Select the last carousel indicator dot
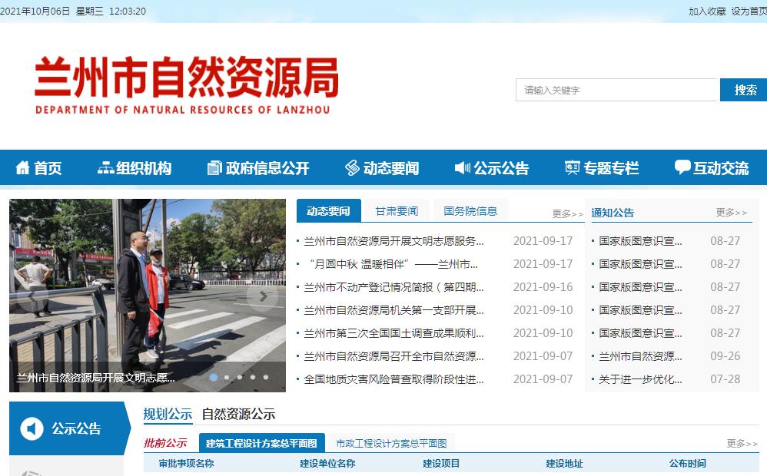767x476 pixels. pos(266,377)
